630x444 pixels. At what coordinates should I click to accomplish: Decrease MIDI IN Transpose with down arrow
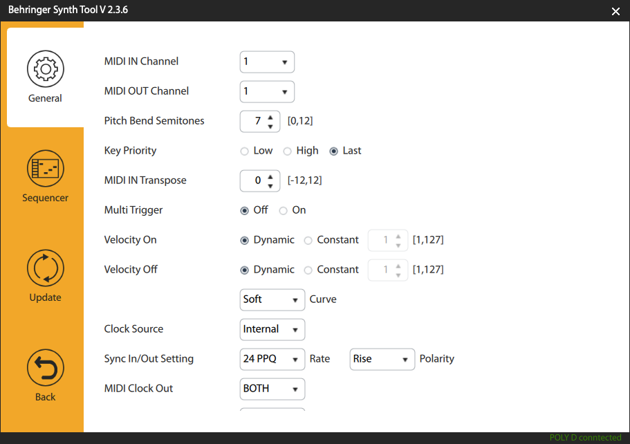coord(270,186)
